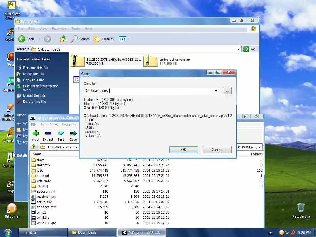The height and width of the screenshot is (237, 316).
Task: Click the 7-Zip Test toolbar icon
Action: pos(61,136)
